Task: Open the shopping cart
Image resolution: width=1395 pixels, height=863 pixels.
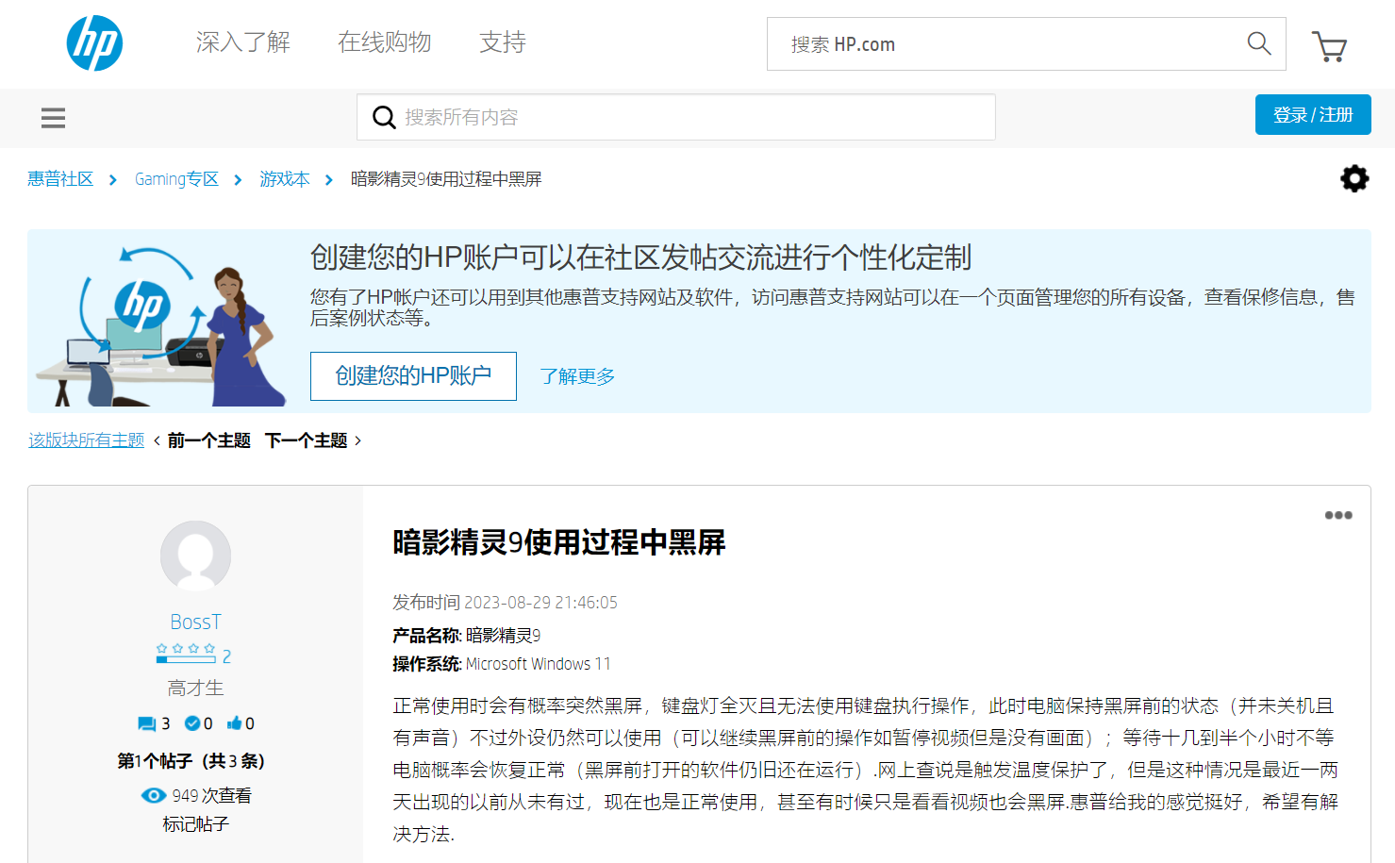Action: [1329, 45]
